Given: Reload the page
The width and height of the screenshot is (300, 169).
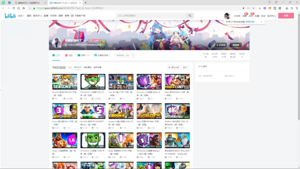Looking at the screenshot, I should coord(13,8).
